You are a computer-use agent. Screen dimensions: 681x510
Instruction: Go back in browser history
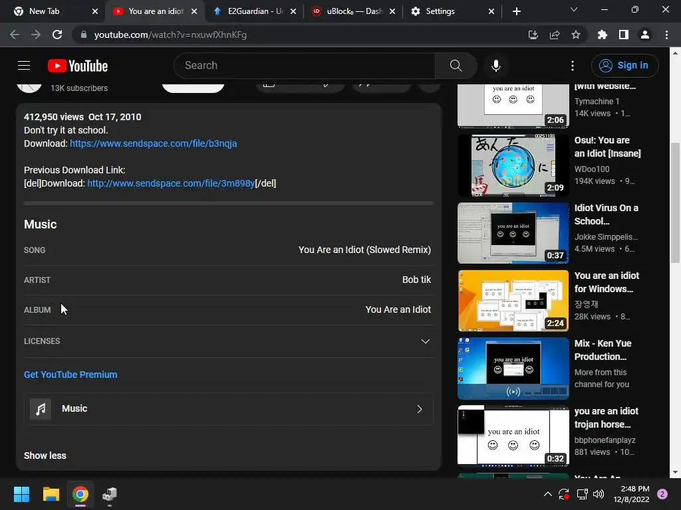coord(15,35)
